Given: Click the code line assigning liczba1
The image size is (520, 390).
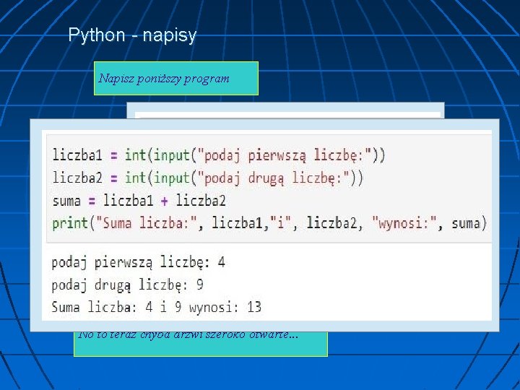Looking at the screenshot, I should [219, 155].
